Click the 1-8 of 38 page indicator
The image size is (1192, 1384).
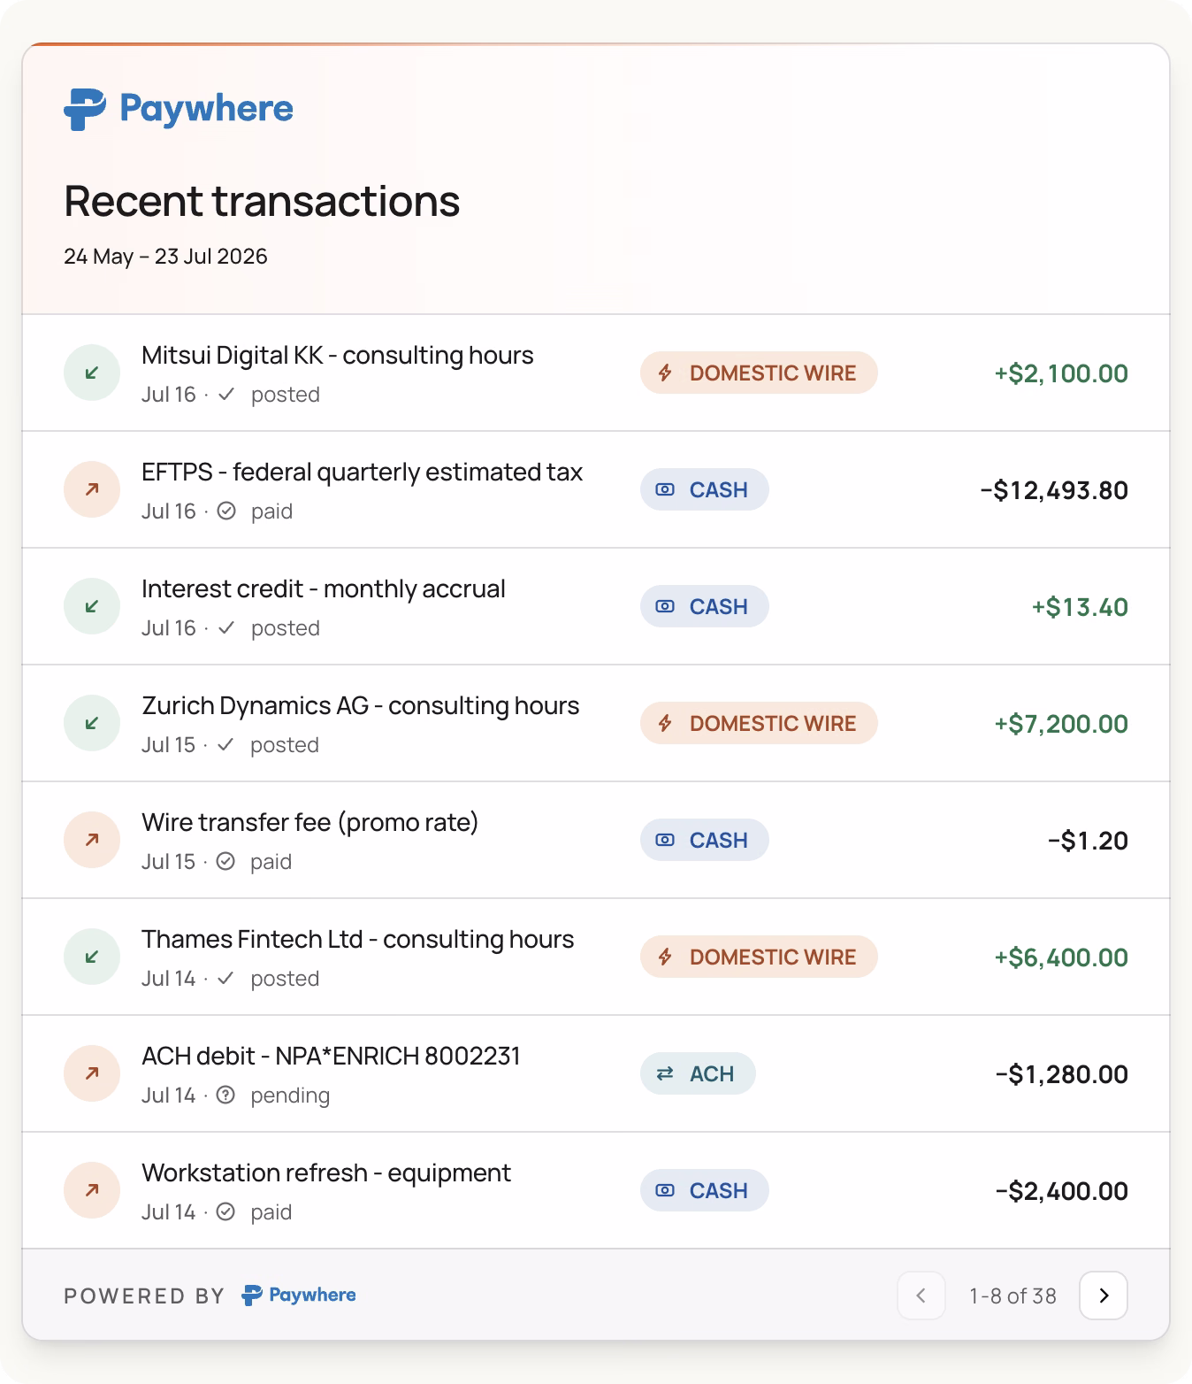pyautogui.click(x=1012, y=1296)
